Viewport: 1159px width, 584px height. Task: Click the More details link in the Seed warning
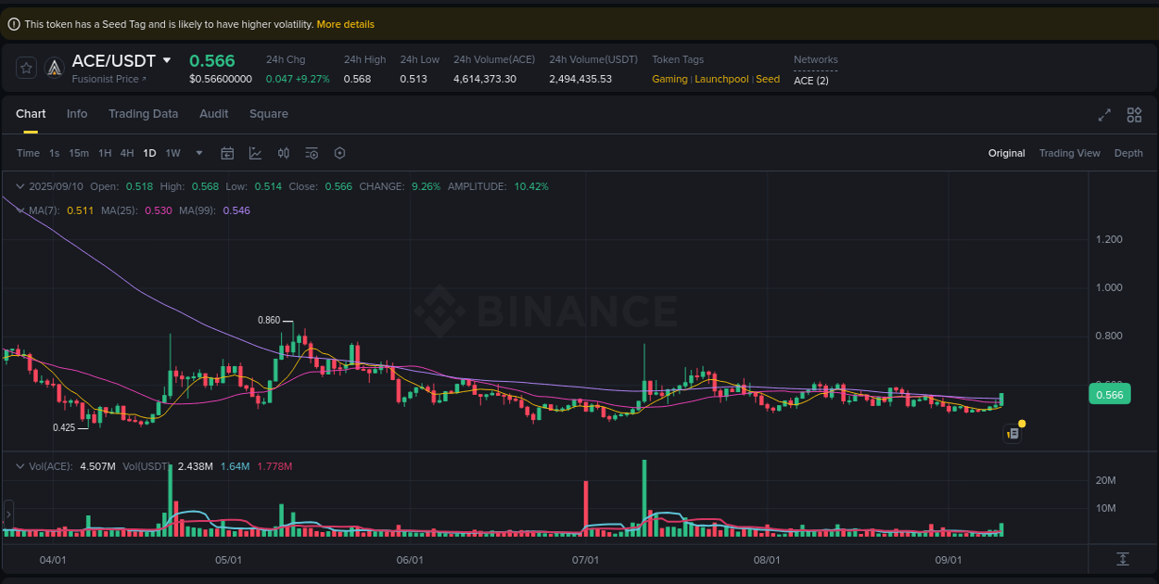click(345, 24)
